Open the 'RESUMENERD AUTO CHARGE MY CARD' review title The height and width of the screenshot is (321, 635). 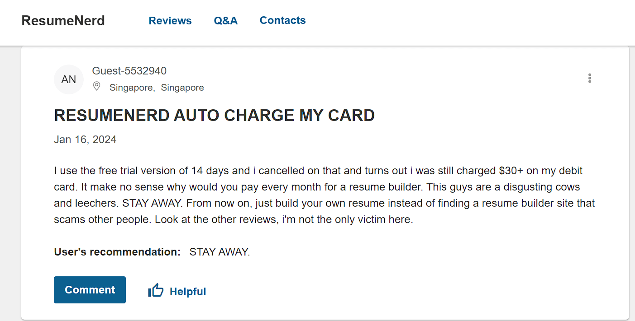214,116
